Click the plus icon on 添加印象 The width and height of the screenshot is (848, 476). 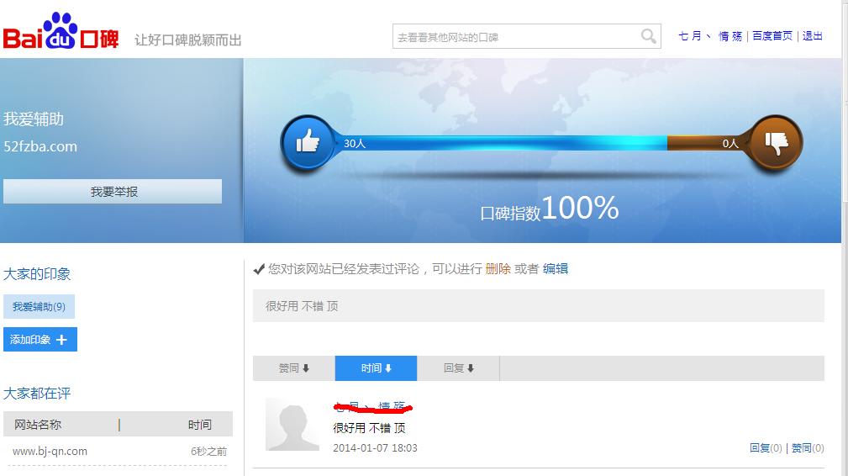[x=61, y=339]
